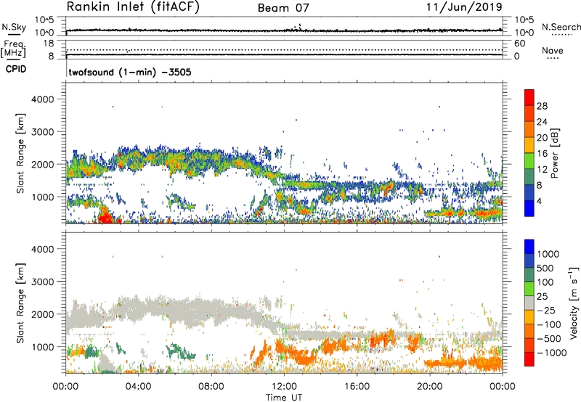The width and height of the screenshot is (581, 402).
Task: Click the power panel 'Slant Range [km]' label
Action: tap(20, 153)
